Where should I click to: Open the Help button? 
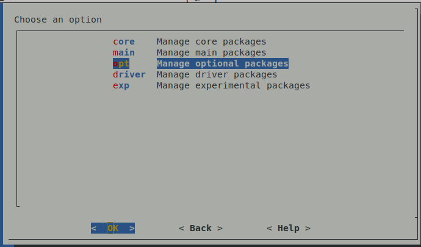(289, 228)
